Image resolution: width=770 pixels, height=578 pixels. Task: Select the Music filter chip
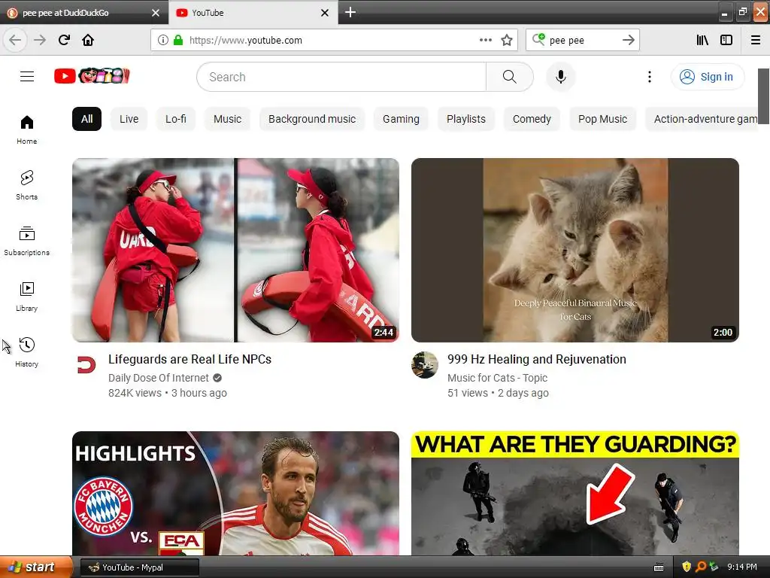pos(227,119)
